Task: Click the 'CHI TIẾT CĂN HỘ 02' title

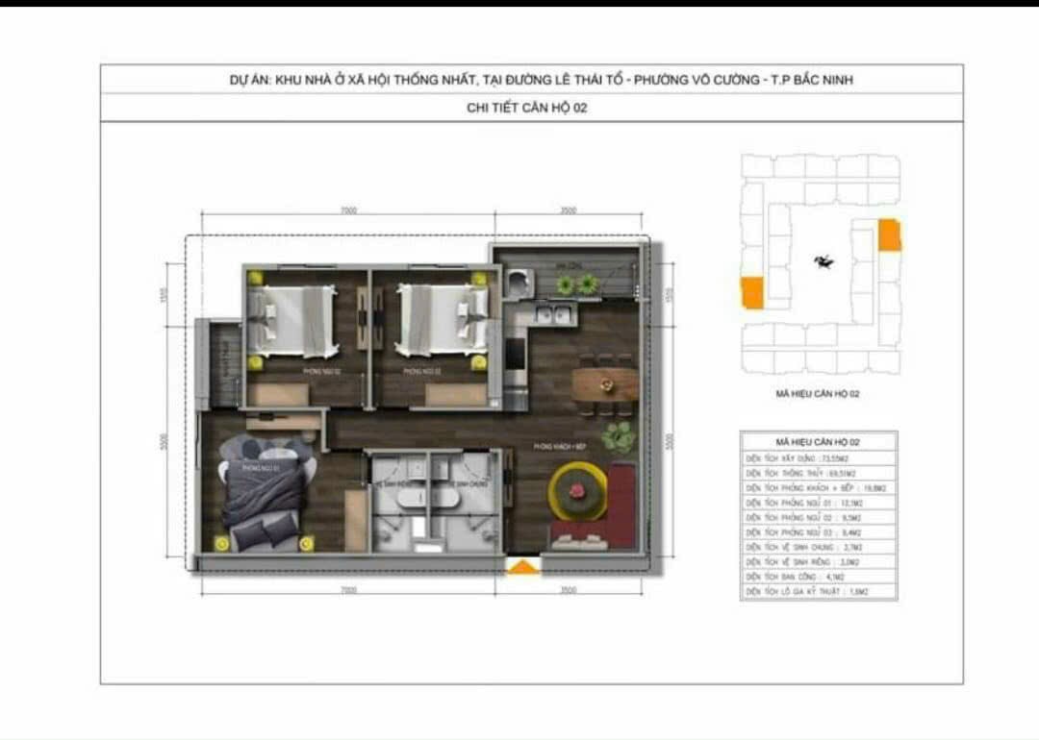Action: 526,108
